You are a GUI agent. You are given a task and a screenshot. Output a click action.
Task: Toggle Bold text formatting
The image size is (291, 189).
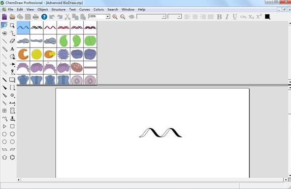coord(219,17)
